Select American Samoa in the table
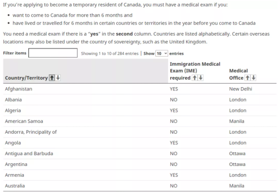 pos(24,121)
